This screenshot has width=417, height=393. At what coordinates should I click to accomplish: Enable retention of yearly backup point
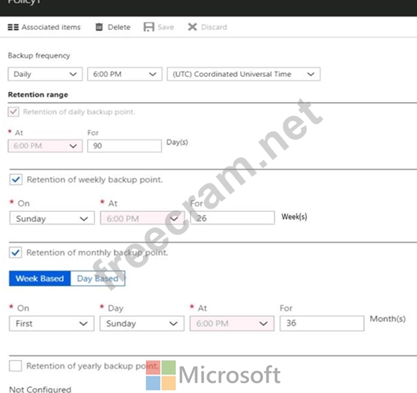click(x=16, y=366)
